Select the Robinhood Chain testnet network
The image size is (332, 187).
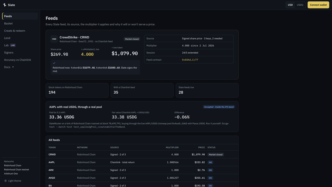(17, 170)
